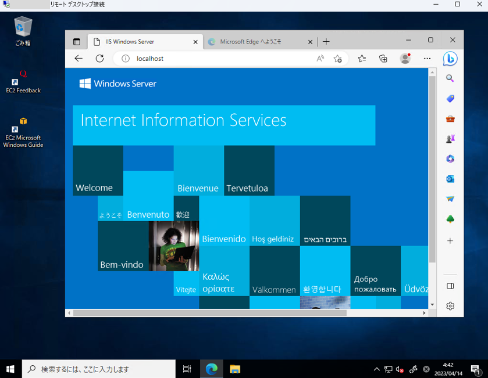
Task: Open sidebar tree icon
Action: (450, 219)
